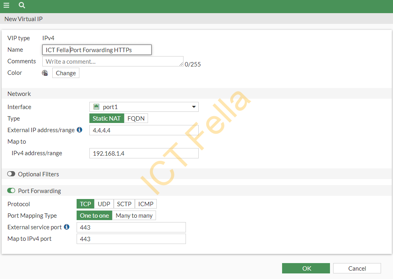The height and width of the screenshot is (279, 393).
Task: Click Cancel to discard changes
Action: (x=357, y=268)
